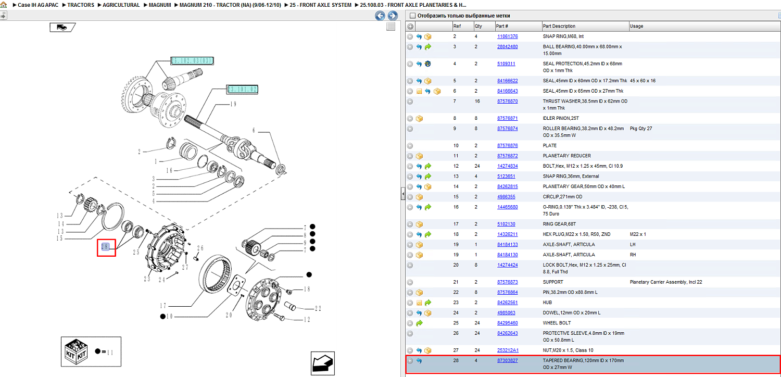This screenshot has height=377, width=781.
Task: Click the plus icon for part 11061376
Action: [x=410, y=36]
